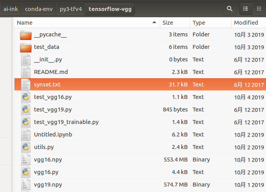
Task: Click the Untitled.ipynb file icon
Action: pos(25,135)
